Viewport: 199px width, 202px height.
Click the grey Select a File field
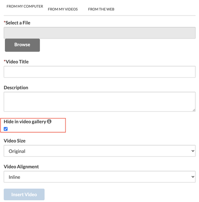pyautogui.click(x=99, y=33)
